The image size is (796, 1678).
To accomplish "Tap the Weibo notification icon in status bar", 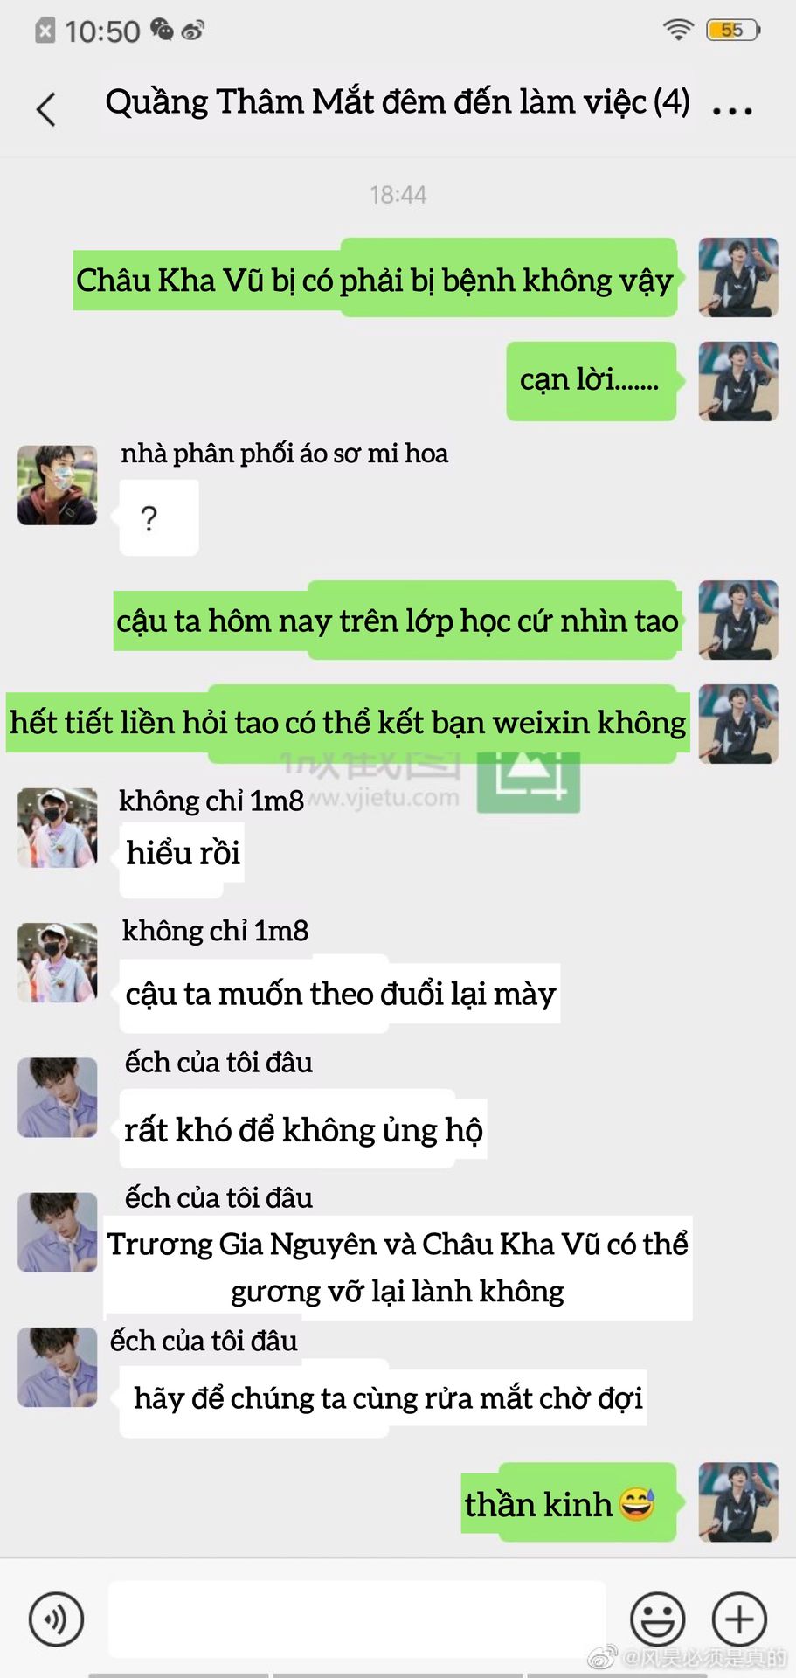I will pyautogui.click(x=192, y=31).
